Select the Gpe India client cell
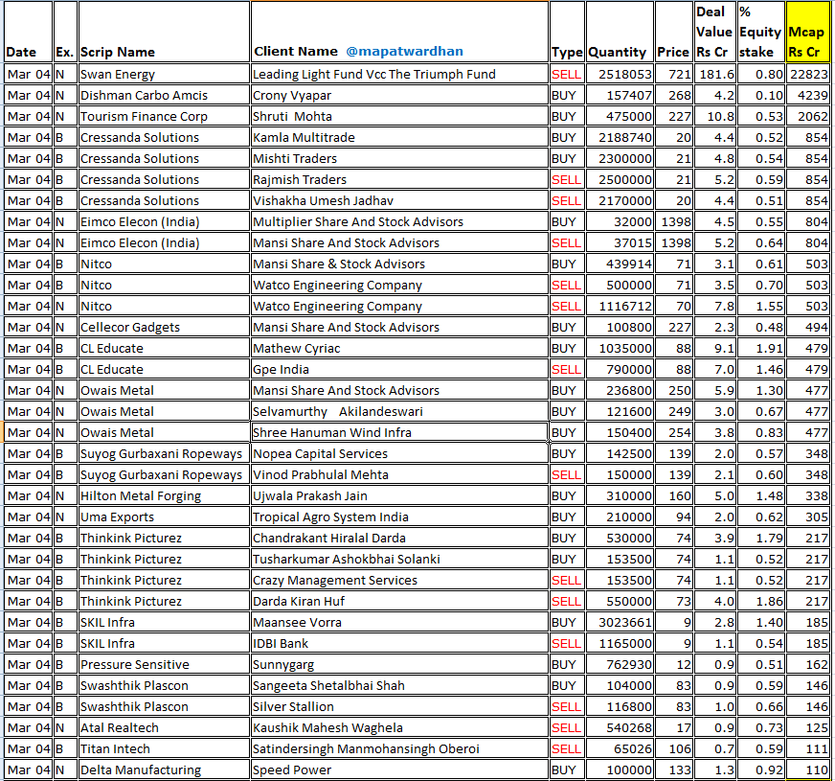The image size is (835, 781). click(x=399, y=369)
